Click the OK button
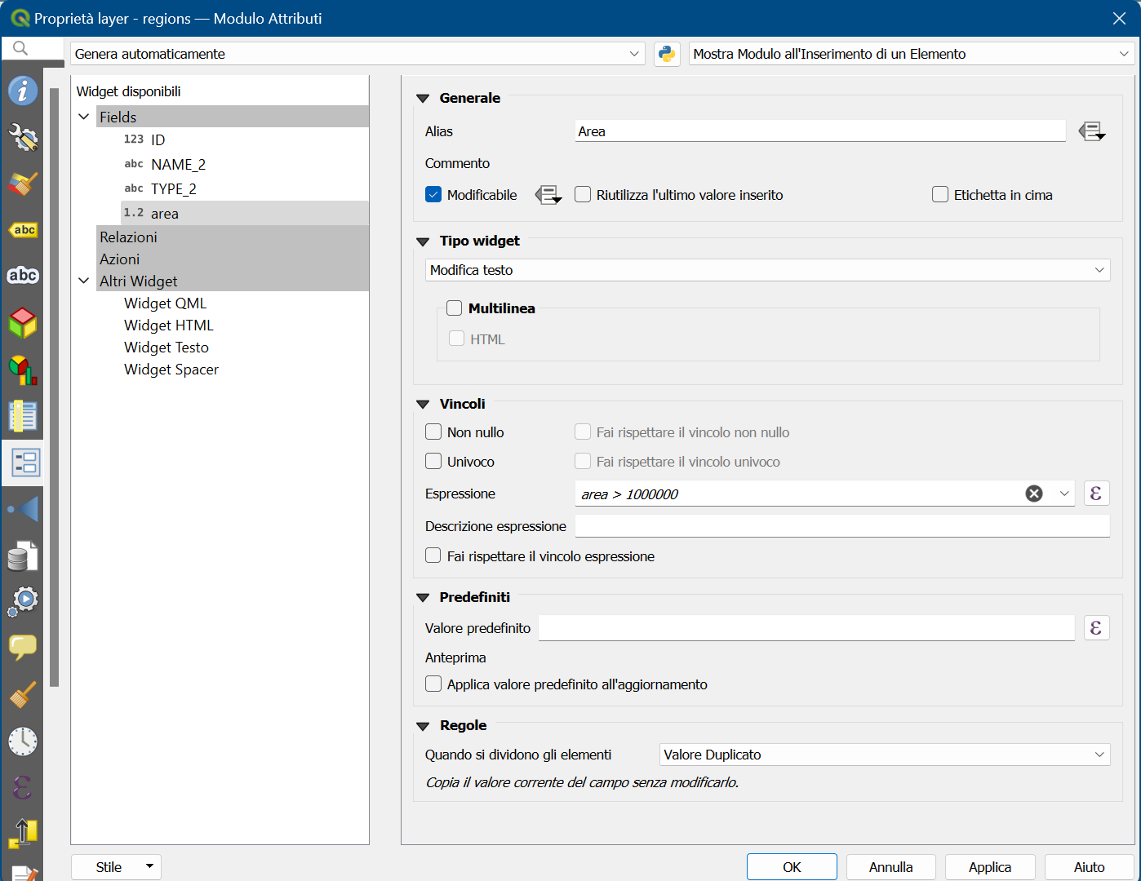The height and width of the screenshot is (881, 1141). pyautogui.click(x=792, y=867)
